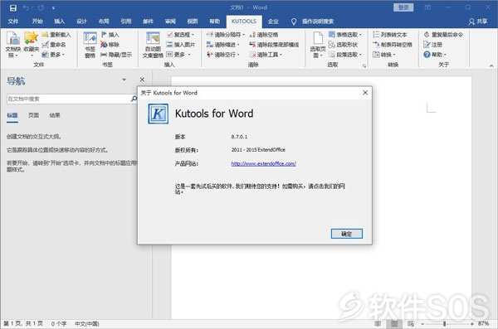
Task: Switch to the 插入 ribbon tab
Action: tap(60, 22)
